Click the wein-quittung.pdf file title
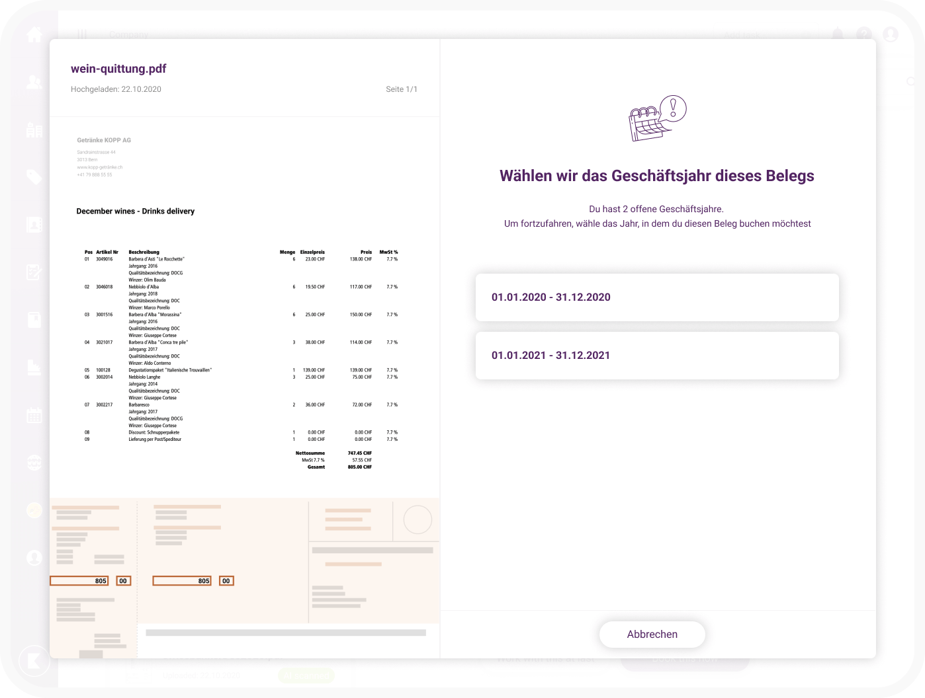 click(118, 69)
